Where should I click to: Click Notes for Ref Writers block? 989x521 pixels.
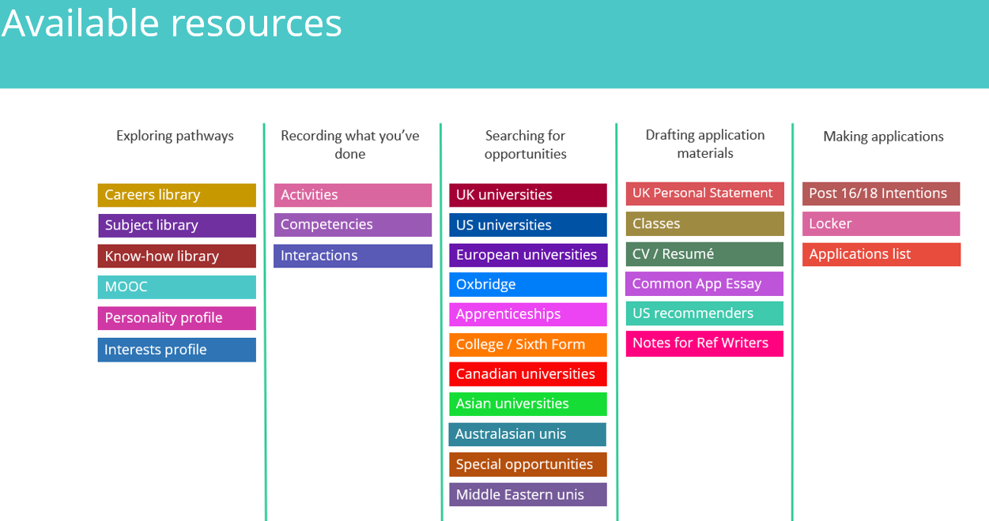(x=704, y=343)
